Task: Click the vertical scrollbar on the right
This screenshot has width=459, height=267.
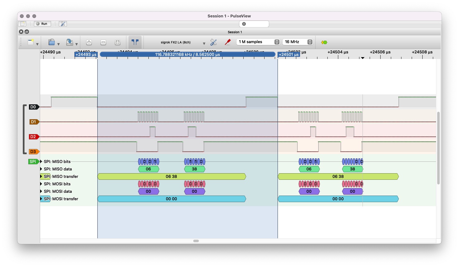Action: (438, 148)
